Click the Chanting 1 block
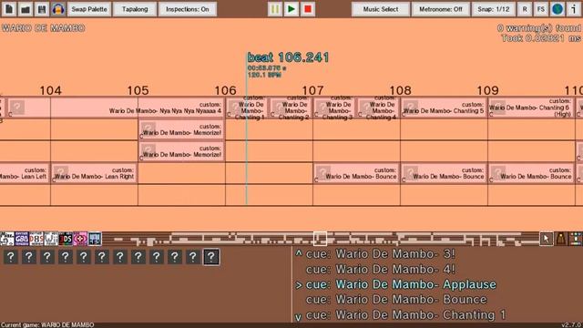 247,108
